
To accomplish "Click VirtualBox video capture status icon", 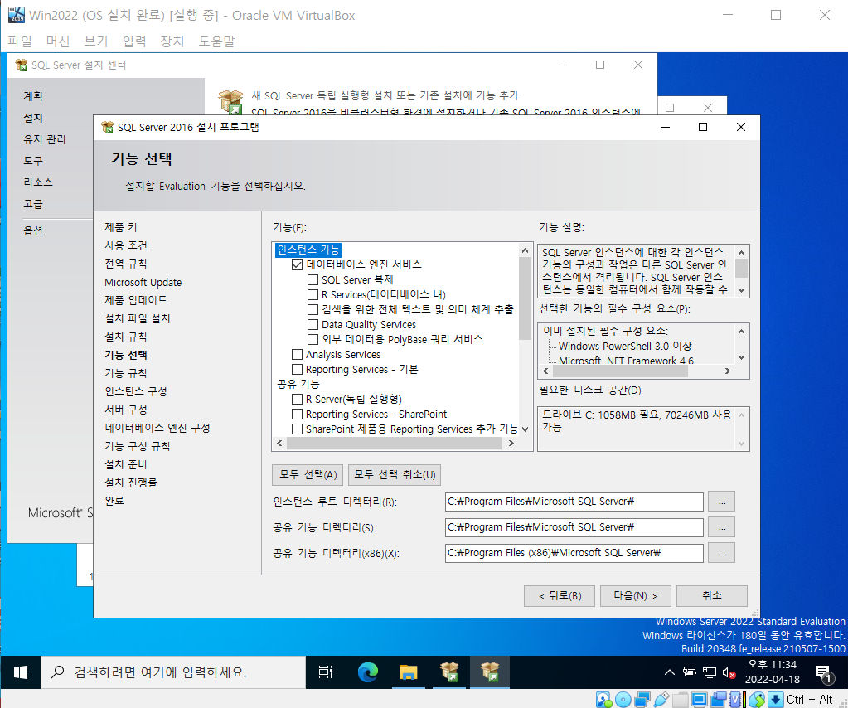I will [718, 700].
